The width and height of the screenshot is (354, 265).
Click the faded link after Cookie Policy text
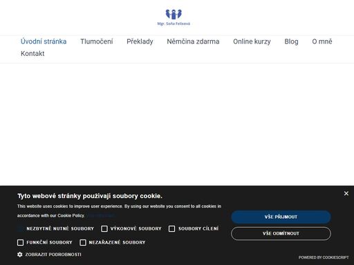101,215
